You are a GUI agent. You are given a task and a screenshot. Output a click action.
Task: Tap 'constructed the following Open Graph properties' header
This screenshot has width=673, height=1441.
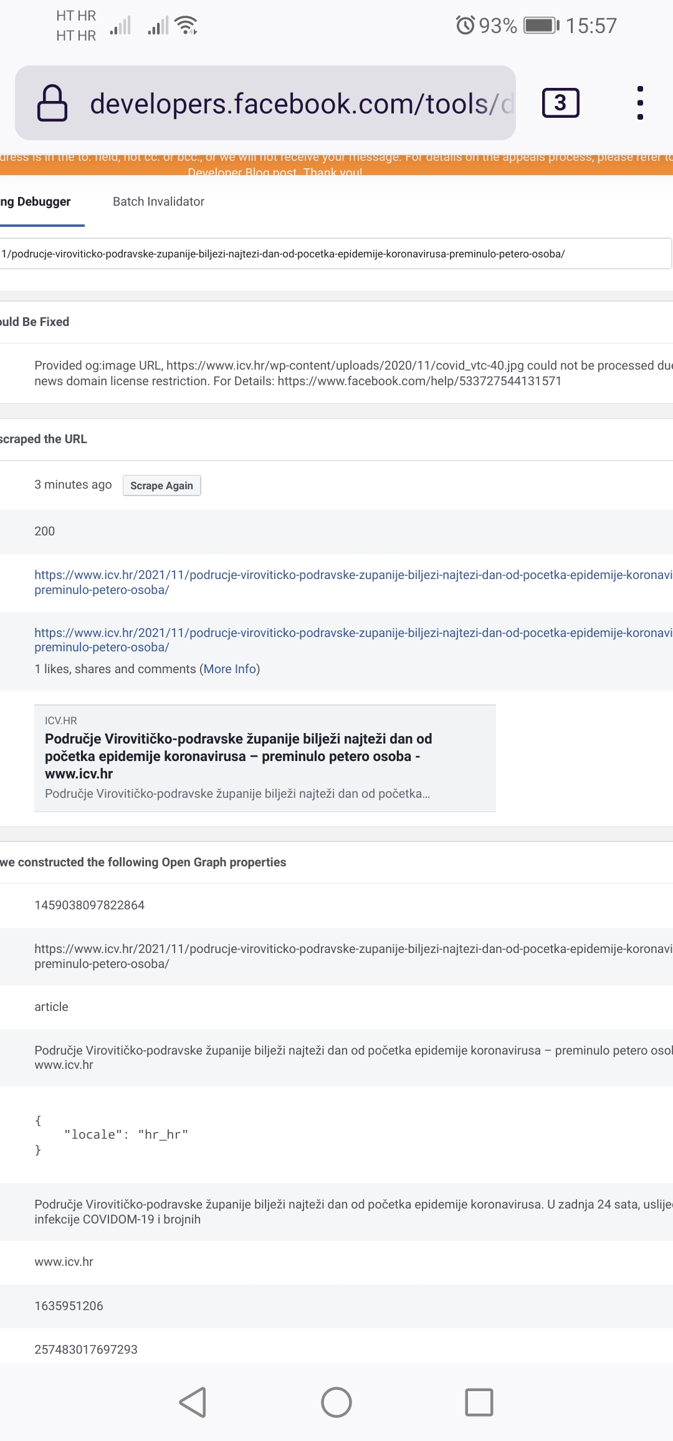(151, 863)
